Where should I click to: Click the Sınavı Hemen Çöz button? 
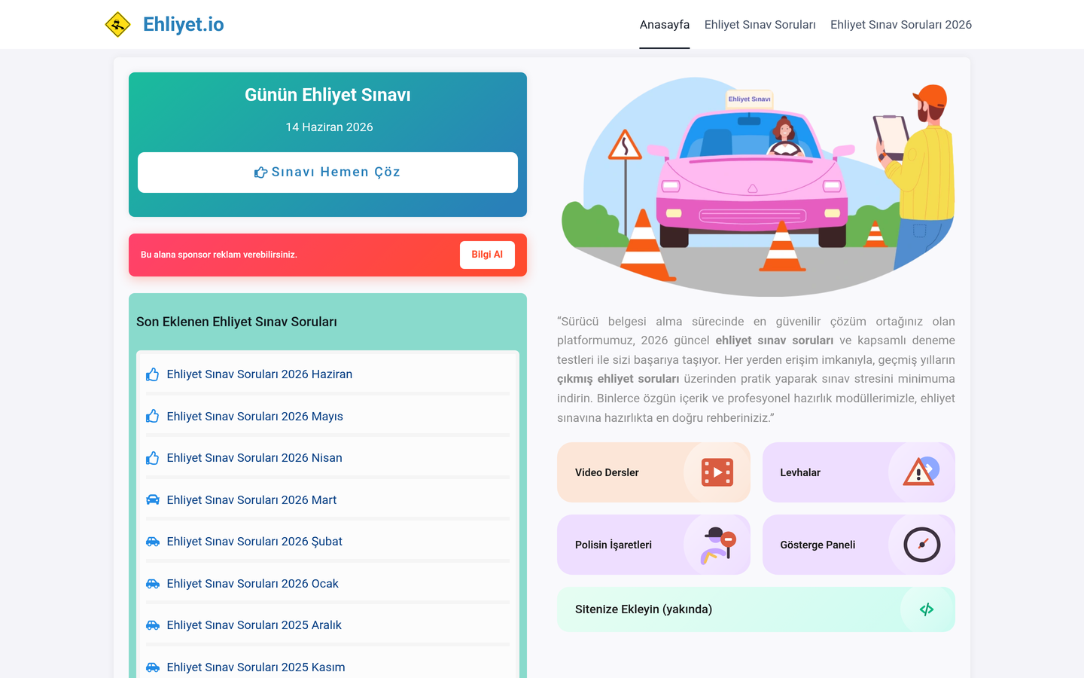[x=327, y=173]
